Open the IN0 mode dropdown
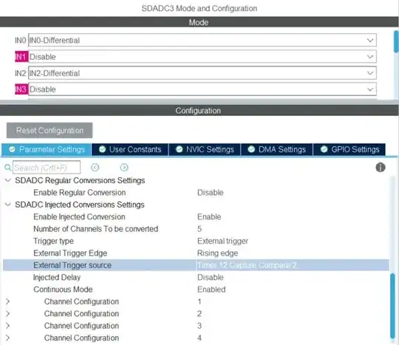This screenshot has width=399, height=345. point(202,40)
